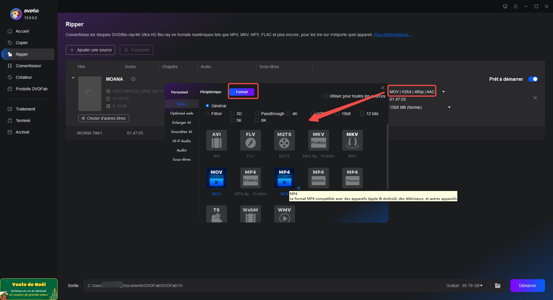Select the AVI format icon
Image resolution: width=553 pixels, height=300 pixels.
click(216, 140)
